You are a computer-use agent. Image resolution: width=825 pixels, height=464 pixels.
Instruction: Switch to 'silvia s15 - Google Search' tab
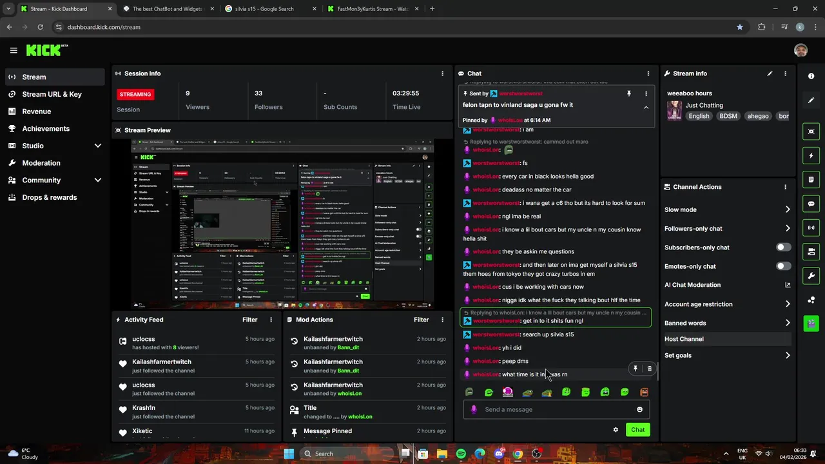tap(271, 9)
